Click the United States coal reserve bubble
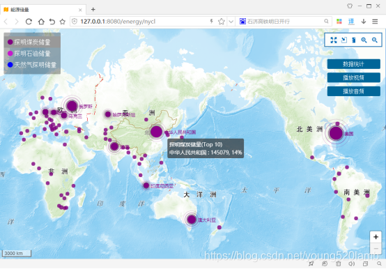The height and width of the screenshot is (269, 386). pos(336,133)
